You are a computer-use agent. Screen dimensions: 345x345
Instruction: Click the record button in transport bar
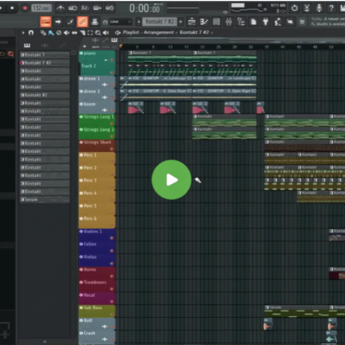pos(25,8)
